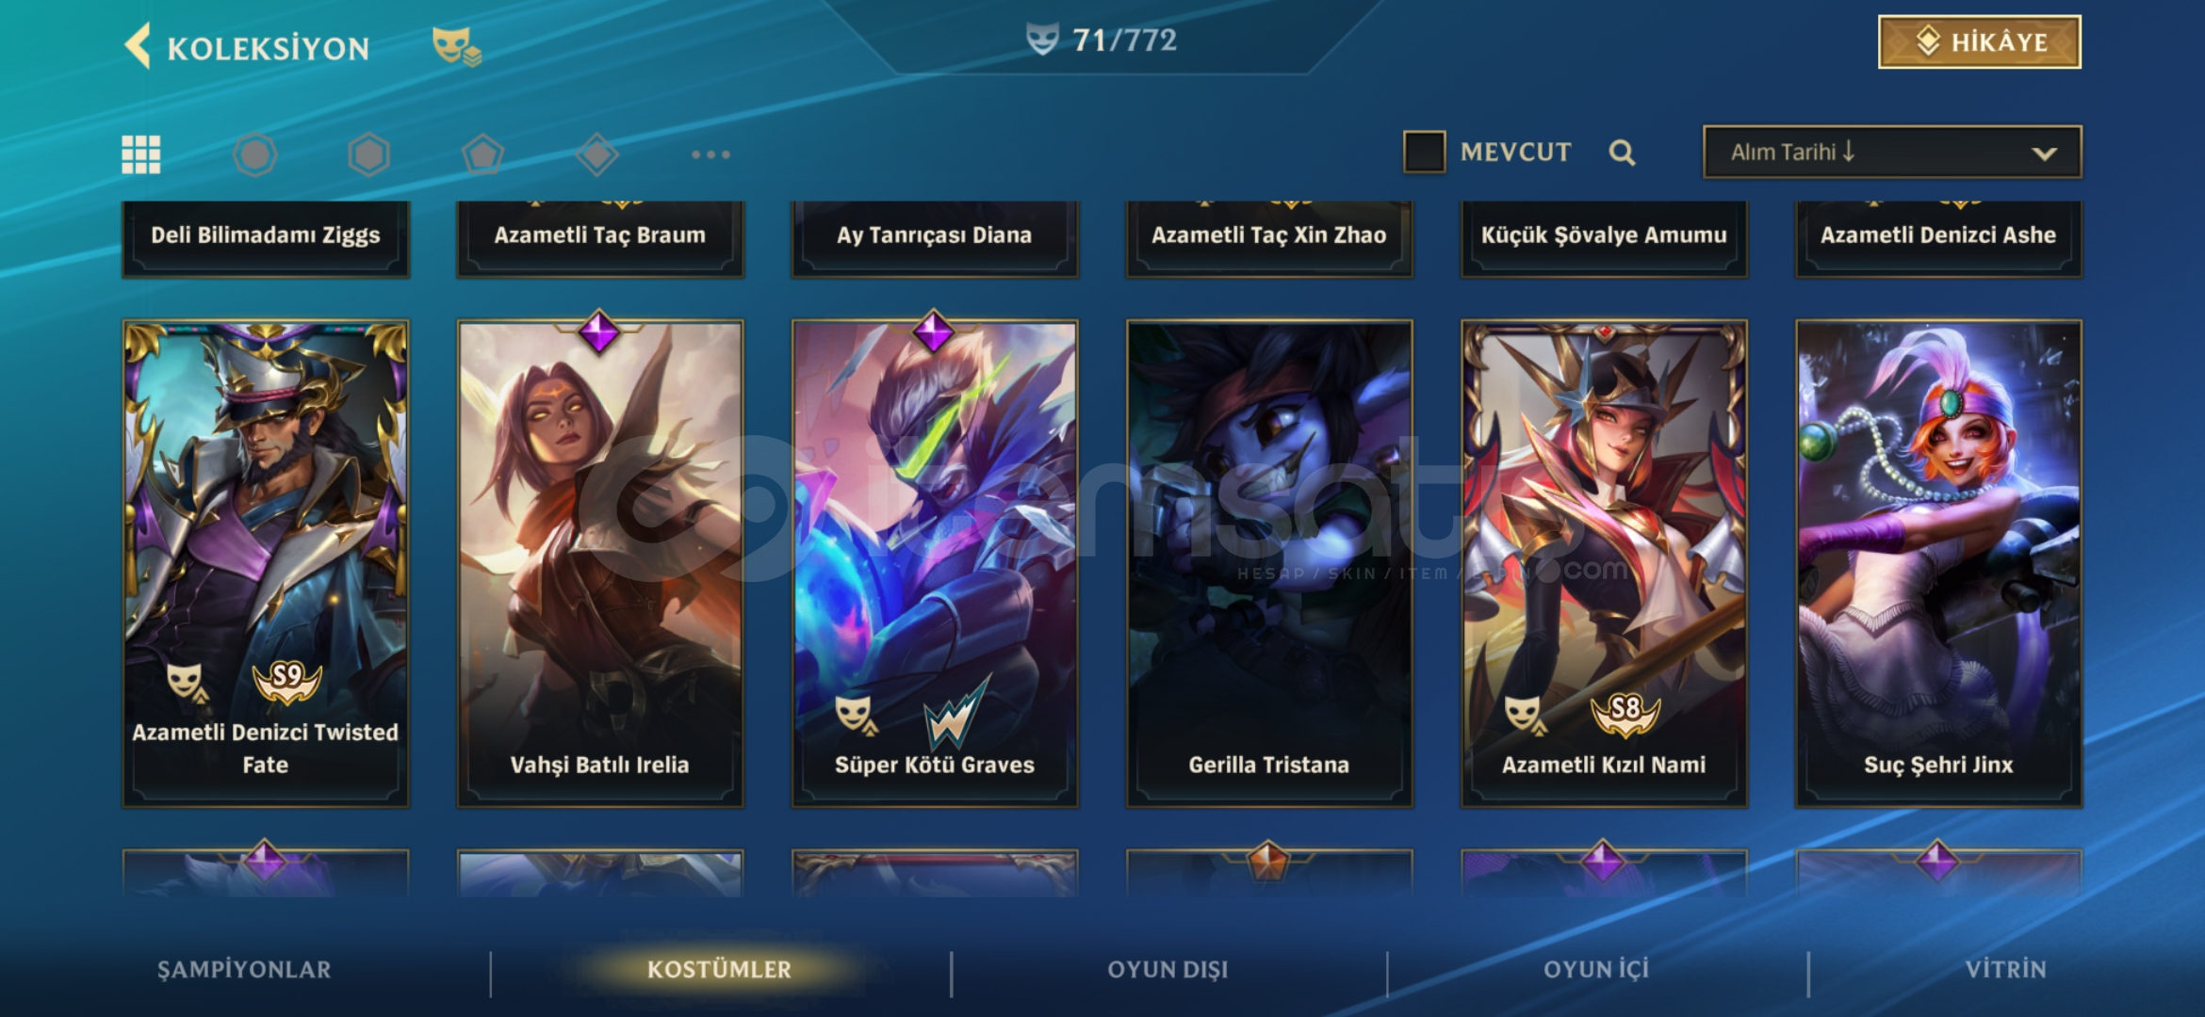Filter by the diamond rarity icon
This screenshot has height=1017, width=2205.
pyautogui.click(x=597, y=154)
